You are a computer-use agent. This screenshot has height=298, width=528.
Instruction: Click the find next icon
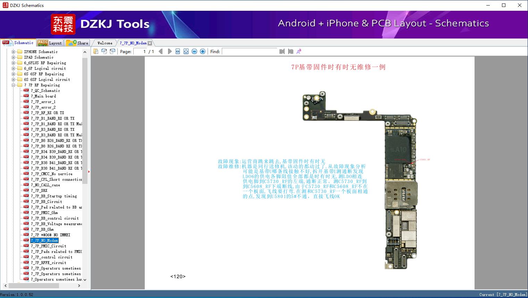(x=290, y=51)
